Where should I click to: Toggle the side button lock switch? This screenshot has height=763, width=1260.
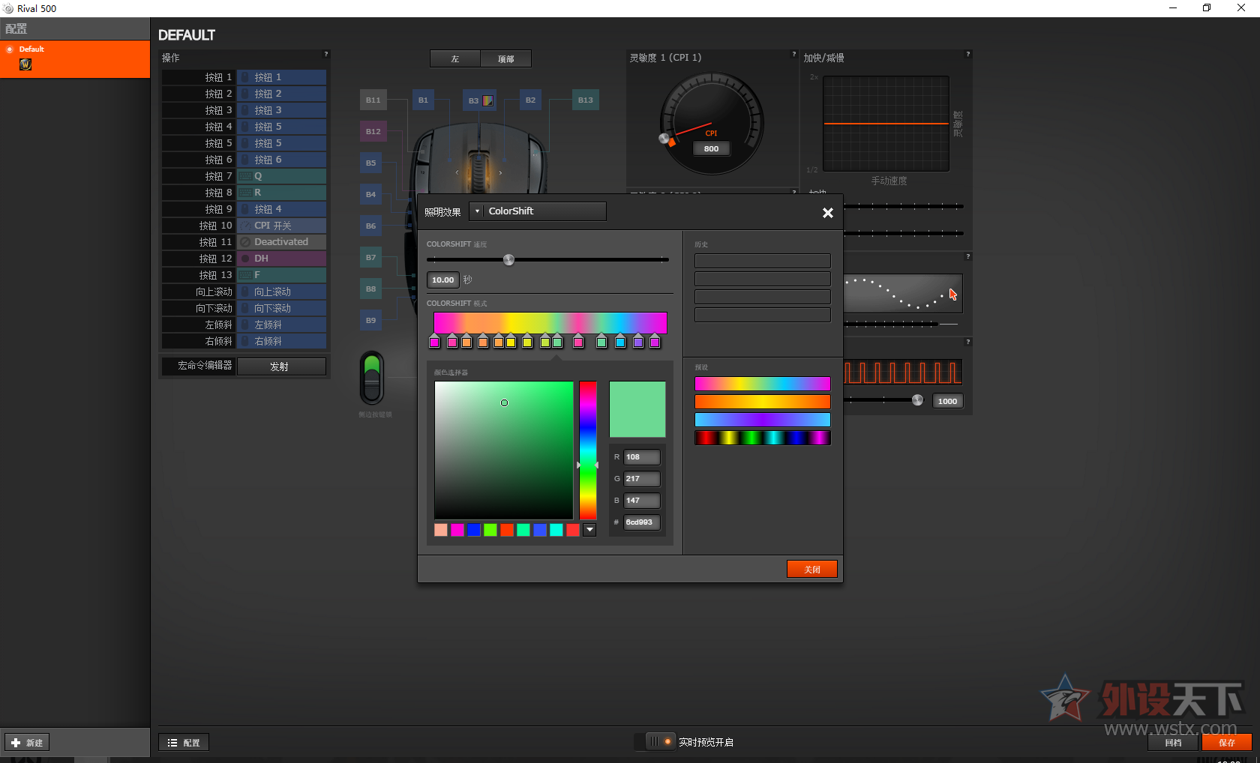(372, 377)
